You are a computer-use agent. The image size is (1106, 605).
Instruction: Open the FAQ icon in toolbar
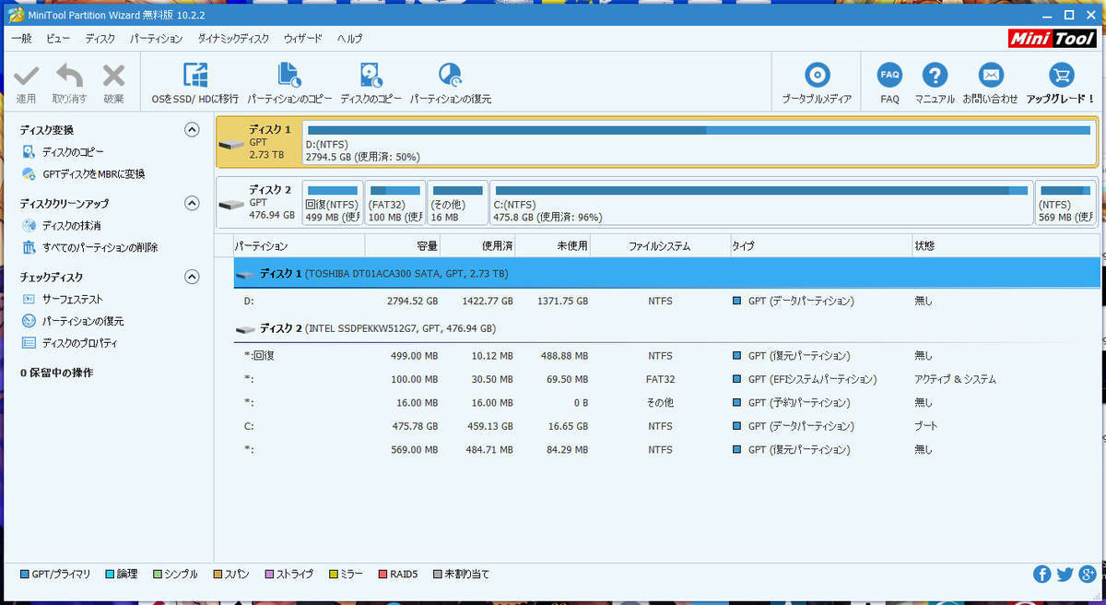[x=889, y=76]
